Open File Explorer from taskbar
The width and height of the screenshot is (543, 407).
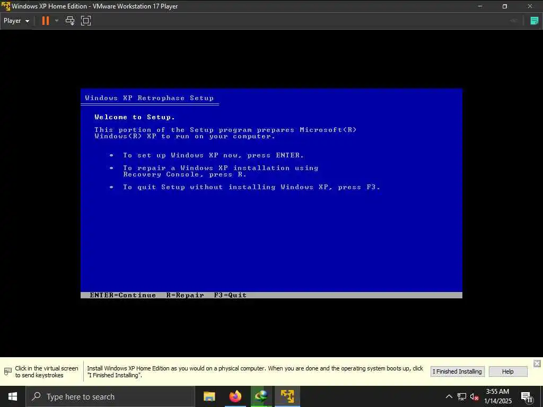click(209, 396)
